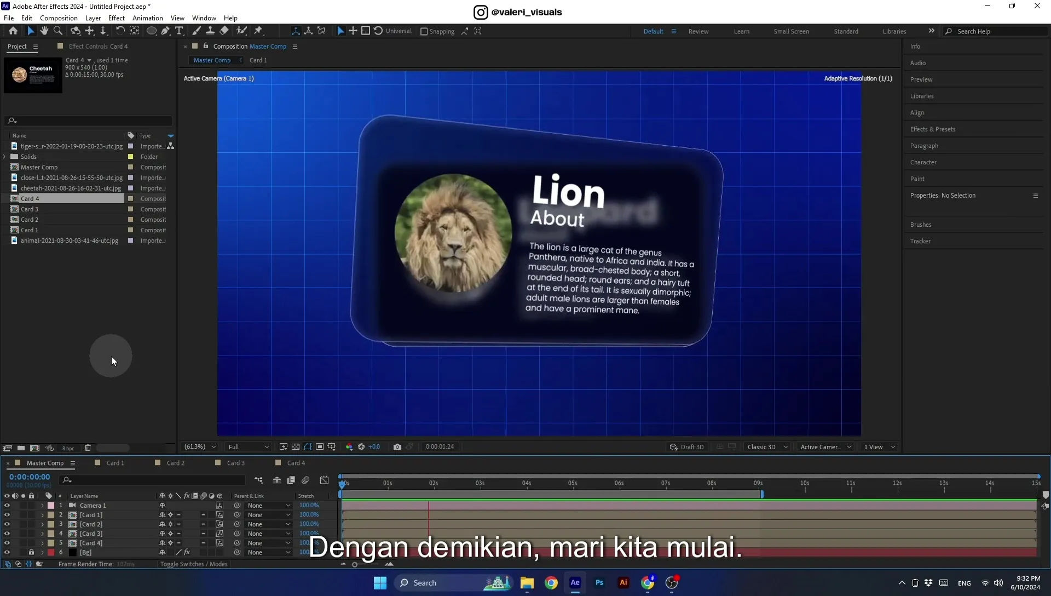Open the Effects & Presets panel

933,129
